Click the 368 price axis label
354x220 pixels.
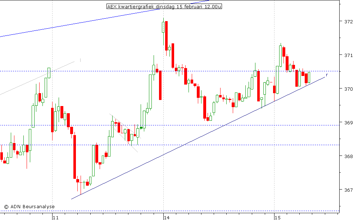(348, 156)
